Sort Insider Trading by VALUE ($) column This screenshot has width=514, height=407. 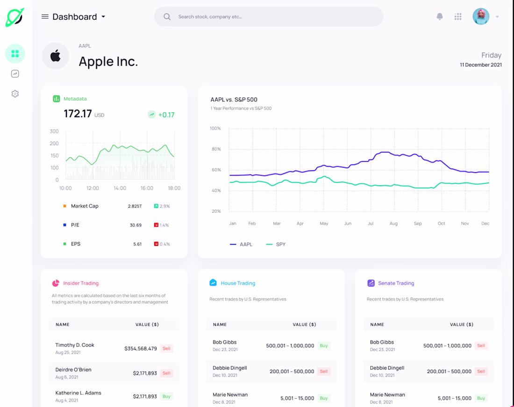tap(147, 324)
